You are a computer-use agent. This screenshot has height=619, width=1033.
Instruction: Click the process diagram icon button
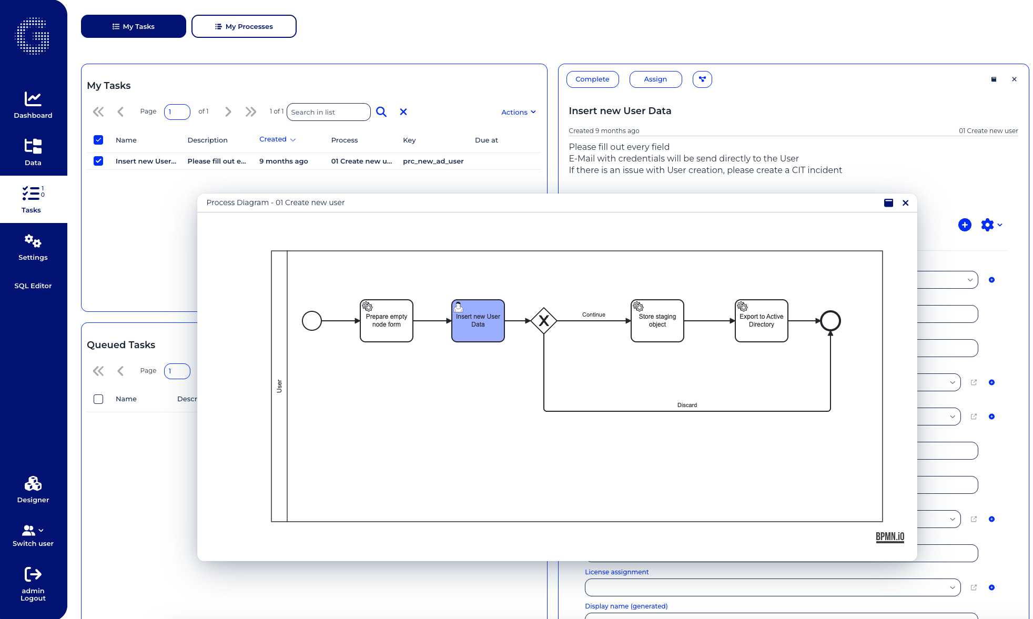coord(702,79)
